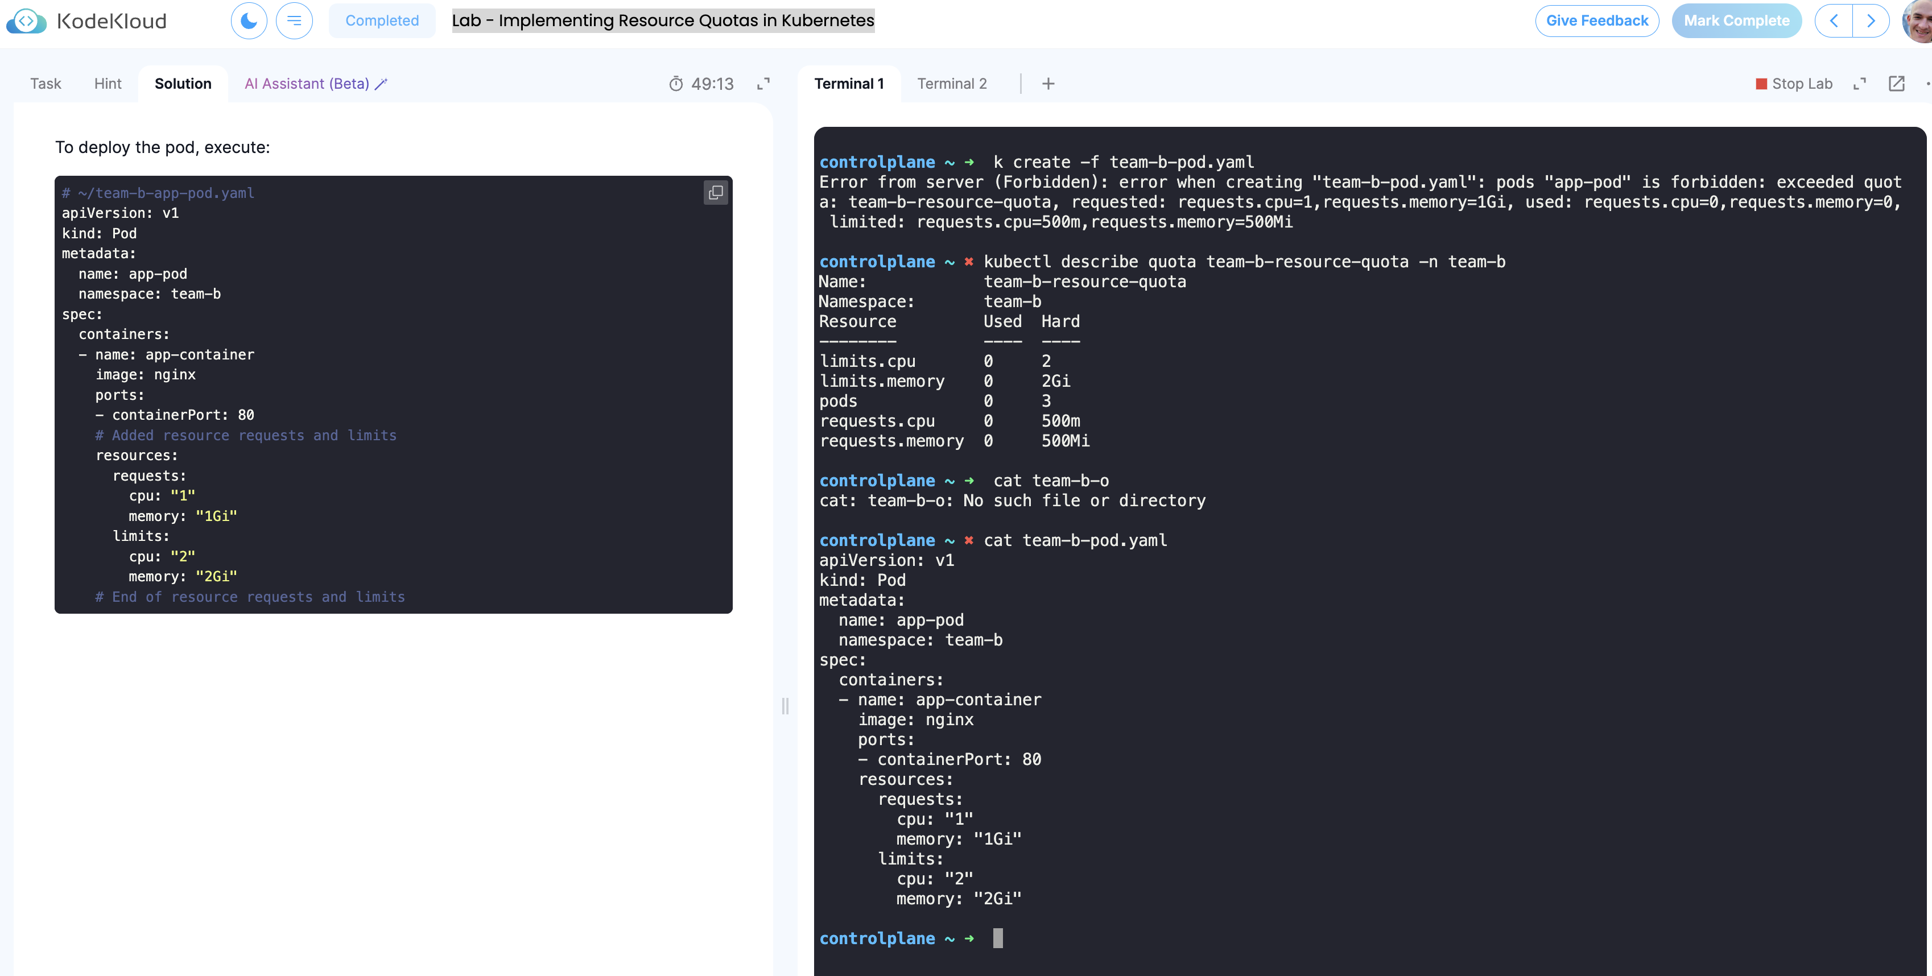Click the Give Feedback button
The height and width of the screenshot is (976, 1932).
pos(1597,20)
